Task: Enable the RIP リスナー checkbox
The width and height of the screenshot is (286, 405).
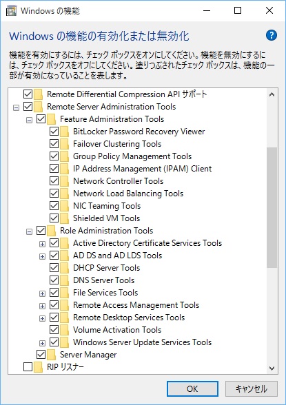Action: point(28,367)
